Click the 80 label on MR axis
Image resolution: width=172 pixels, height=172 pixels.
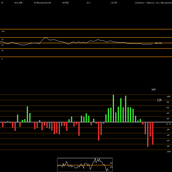click(x=168, y=102)
